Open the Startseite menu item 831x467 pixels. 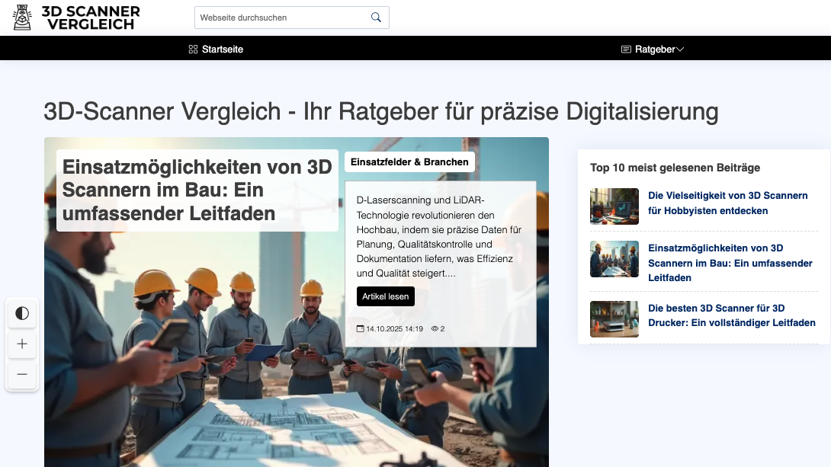(x=222, y=49)
